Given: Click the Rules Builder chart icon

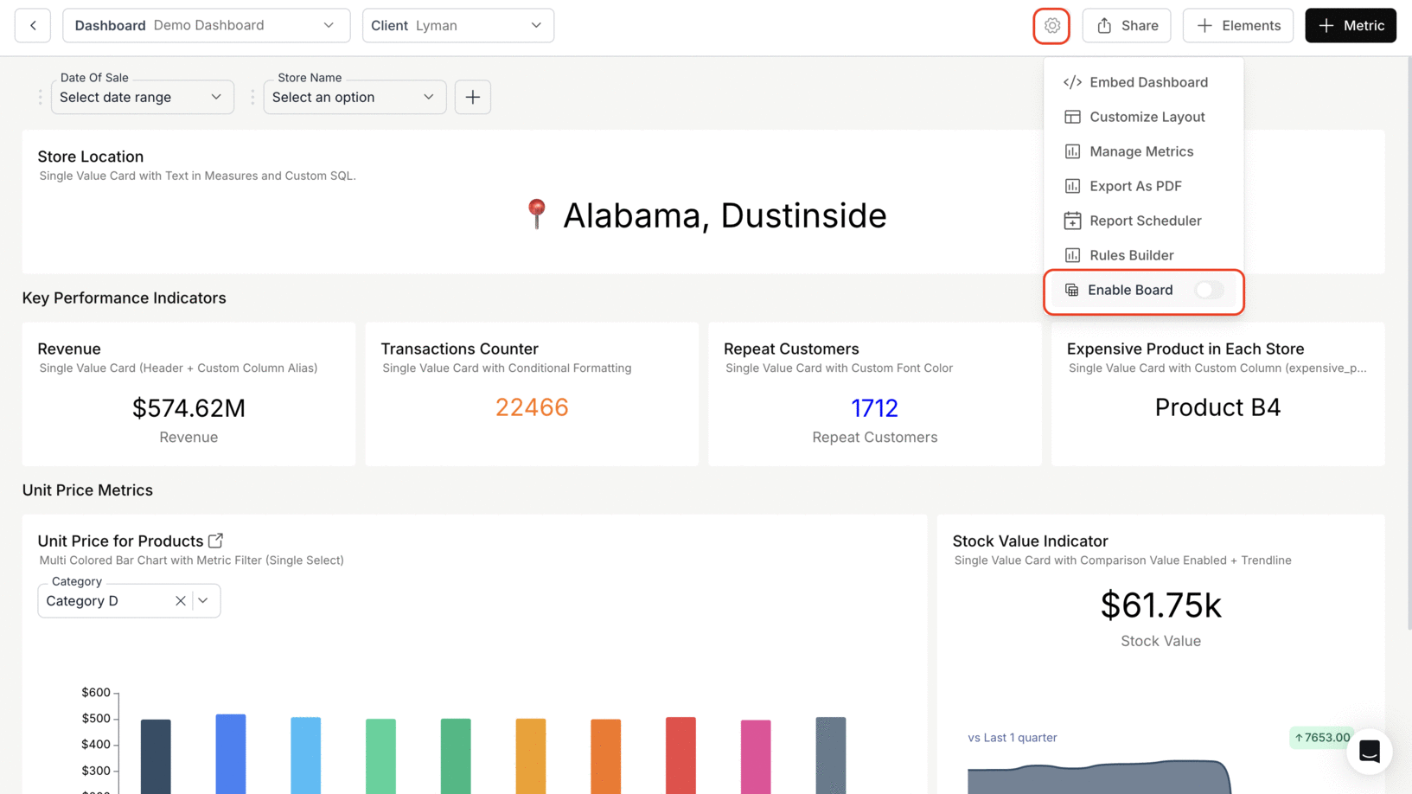Looking at the screenshot, I should click(x=1072, y=254).
